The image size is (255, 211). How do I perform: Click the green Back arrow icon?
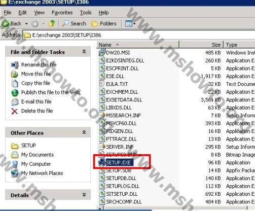(6, 23)
